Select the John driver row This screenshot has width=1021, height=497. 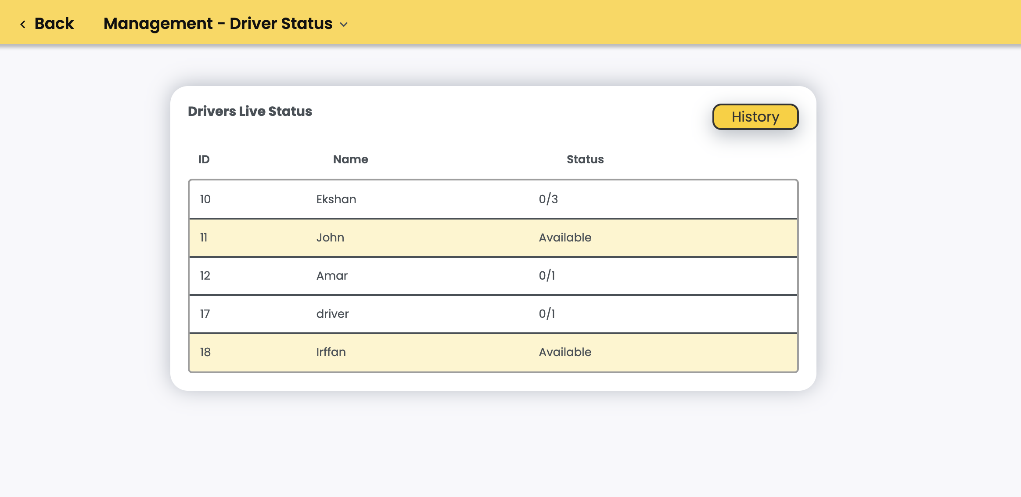tap(330, 238)
